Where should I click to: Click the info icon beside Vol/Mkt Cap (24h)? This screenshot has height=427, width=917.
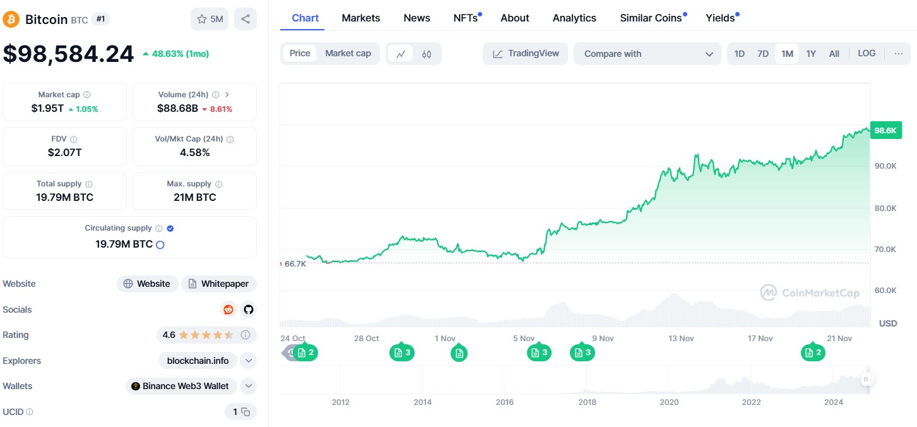[x=230, y=139]
